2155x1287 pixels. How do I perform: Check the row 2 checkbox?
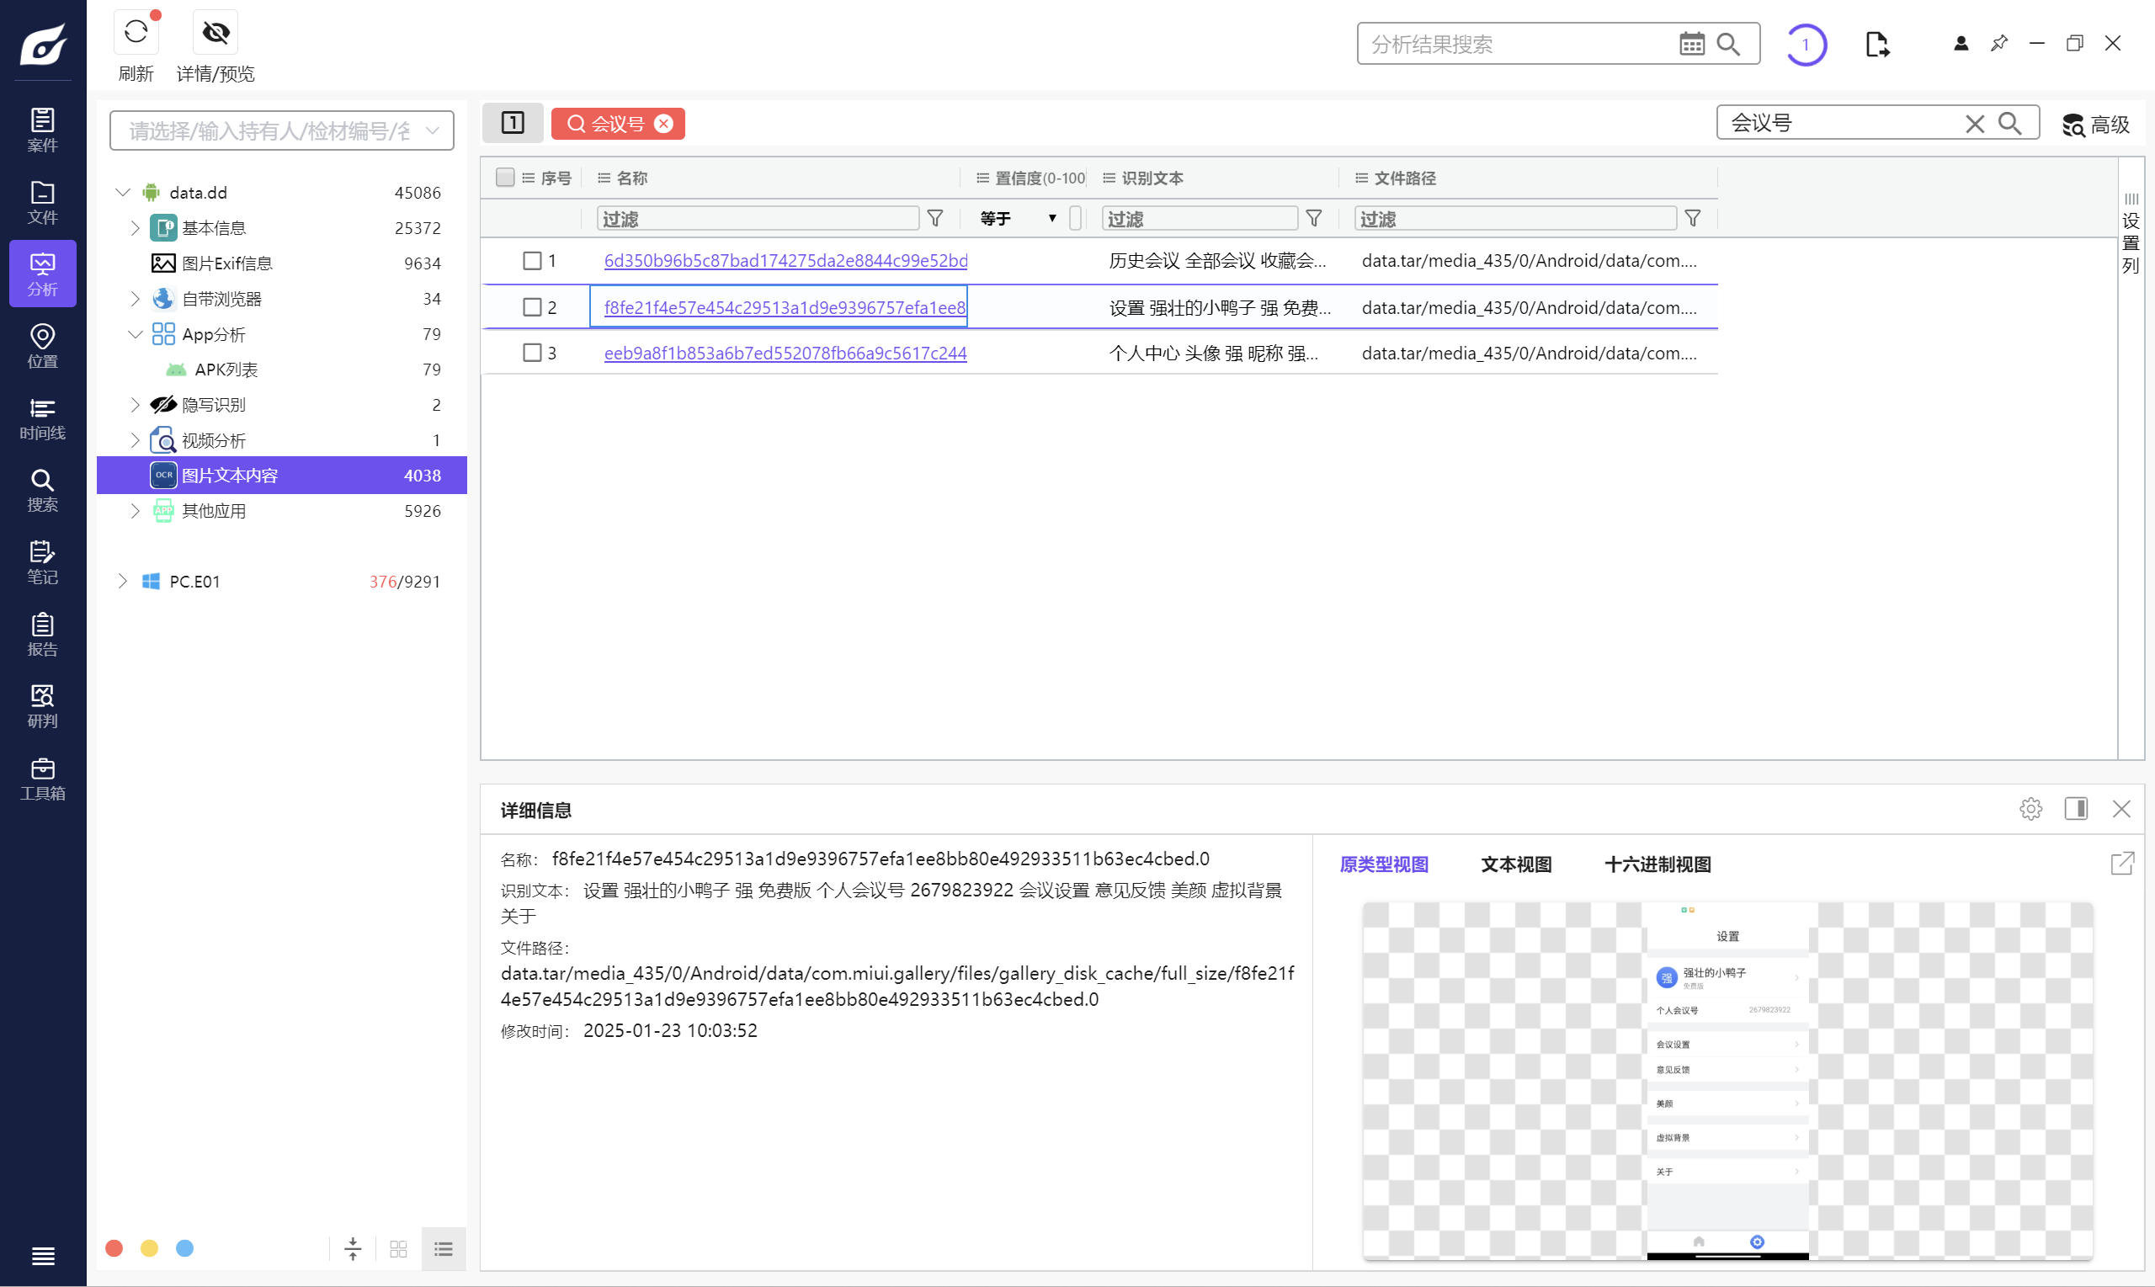532,307
